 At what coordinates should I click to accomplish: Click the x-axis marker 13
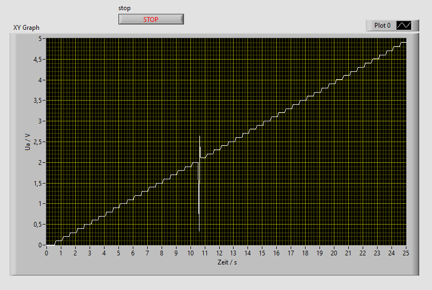pos(234,253)
